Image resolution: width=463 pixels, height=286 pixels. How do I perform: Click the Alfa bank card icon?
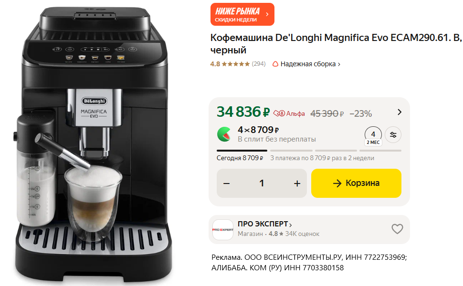(x=279, y=113)
